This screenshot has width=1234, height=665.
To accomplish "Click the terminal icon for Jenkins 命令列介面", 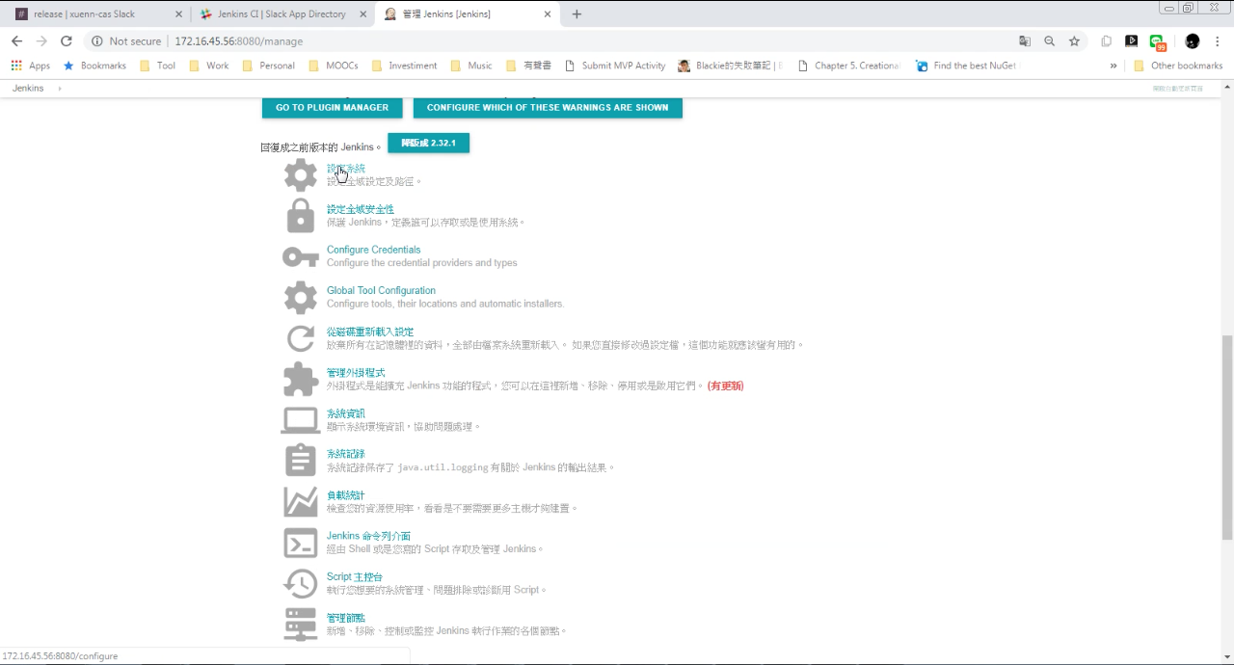I will (x=300, y=543).
